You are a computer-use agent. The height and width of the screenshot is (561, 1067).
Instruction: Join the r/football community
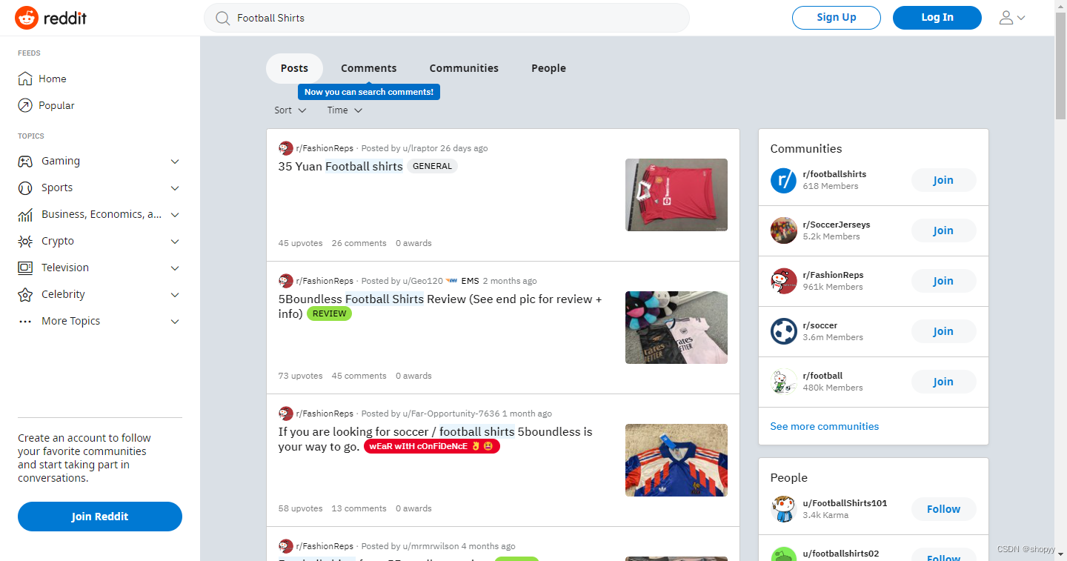point(943,382)
